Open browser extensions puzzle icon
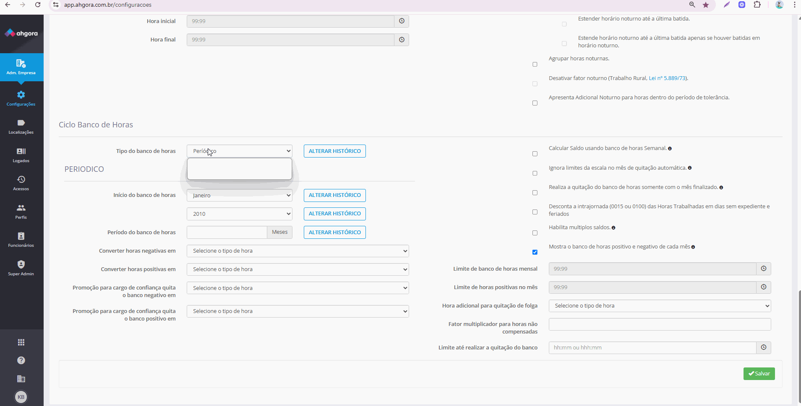Viewport: 801px width, 406px height. [757, 5]
